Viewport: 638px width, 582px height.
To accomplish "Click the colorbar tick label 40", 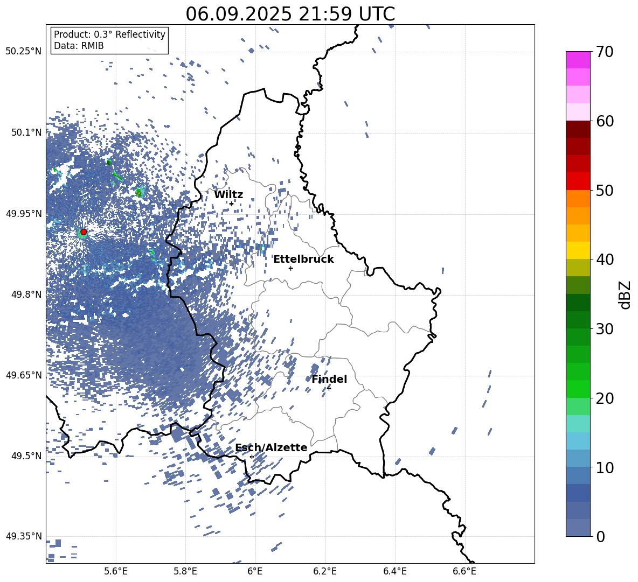I will tap(604, 260).
